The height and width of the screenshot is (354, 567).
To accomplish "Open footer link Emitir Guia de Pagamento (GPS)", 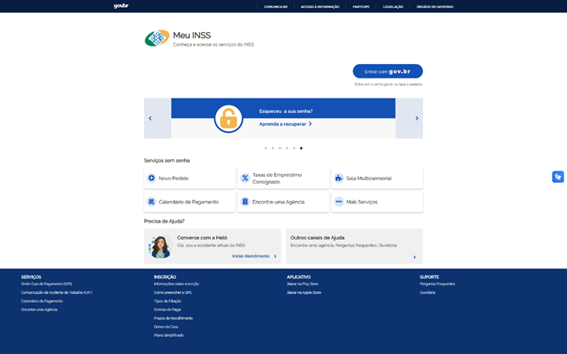I will 46,284.
